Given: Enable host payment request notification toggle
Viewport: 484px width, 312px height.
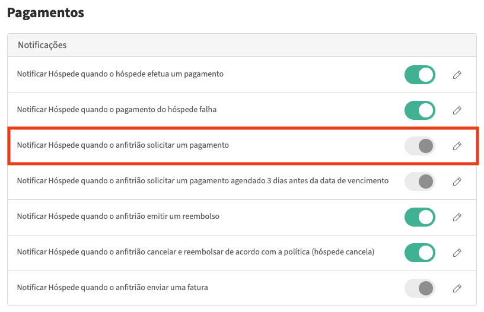Looking at the screenshot, I should (x=420, y=146).
